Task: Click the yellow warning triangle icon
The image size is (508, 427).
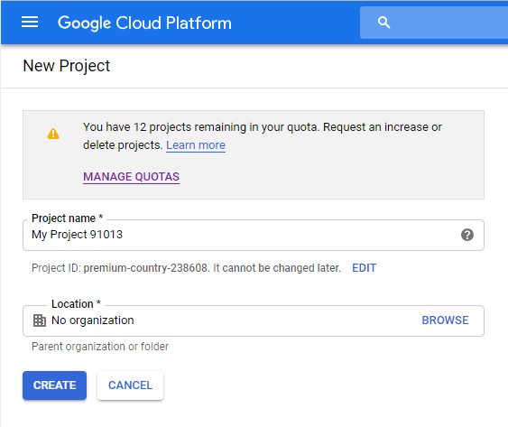Action: [x=53, y=134]
